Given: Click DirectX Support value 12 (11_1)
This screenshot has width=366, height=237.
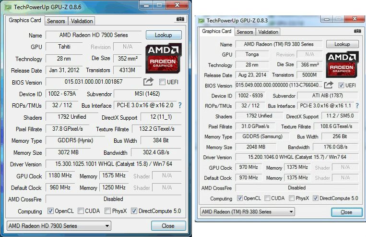Looking at the screenshot, I should click(161, 117).
